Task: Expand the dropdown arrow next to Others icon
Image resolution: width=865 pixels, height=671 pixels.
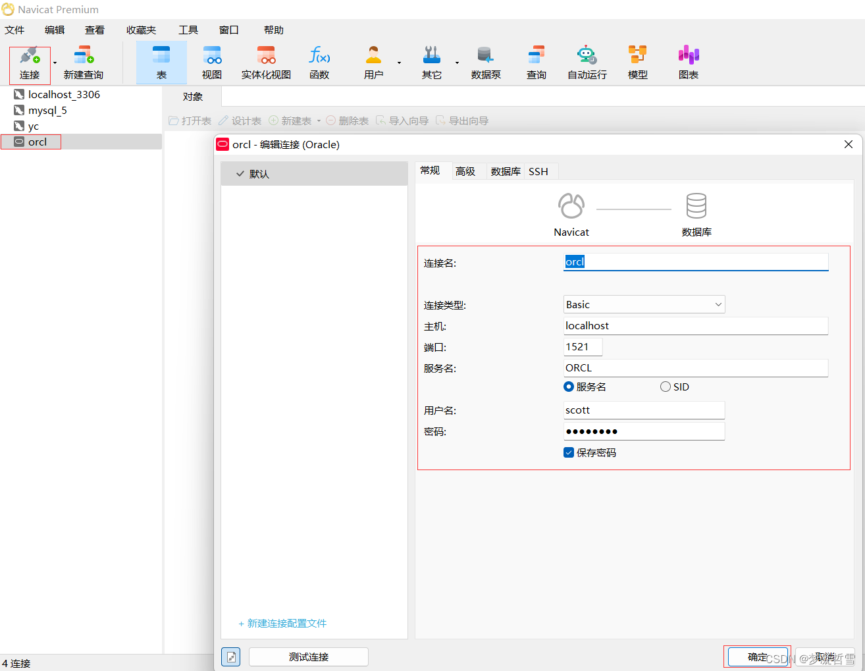Action: click(457, 63)
